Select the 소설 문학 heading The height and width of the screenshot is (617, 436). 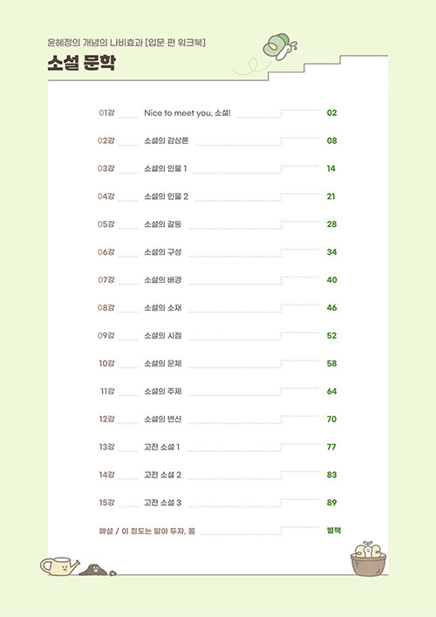click(x=81, y=63)
